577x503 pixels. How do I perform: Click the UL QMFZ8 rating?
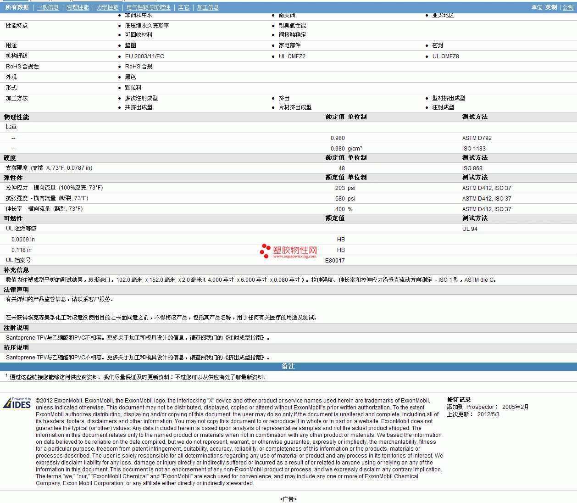click(446, 56)
